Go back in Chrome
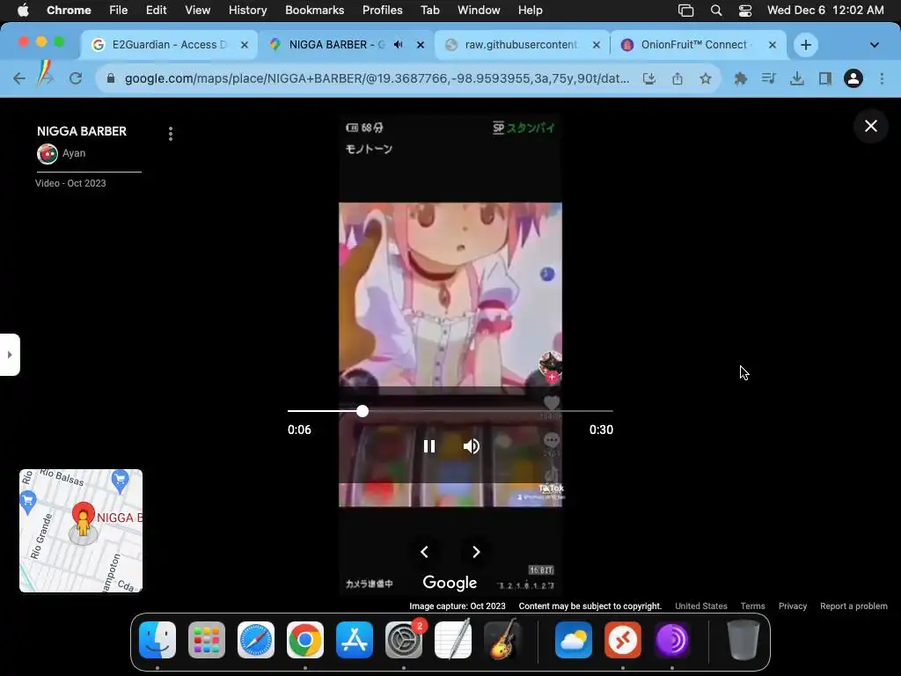901x676 pixels. coord(19,78)
